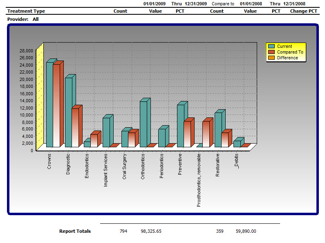This screenshot has height=243, width=325.
Task: Click the Implant Services teal bar
Action: [x=106, y=132]
